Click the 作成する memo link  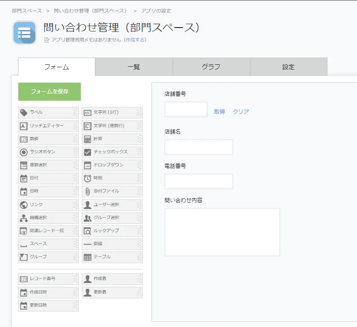pyautogui.click(x=135, y=40)
